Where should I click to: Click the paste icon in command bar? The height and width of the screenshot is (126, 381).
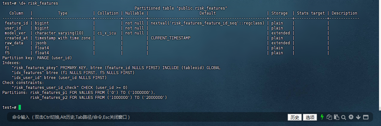[336, 117]
